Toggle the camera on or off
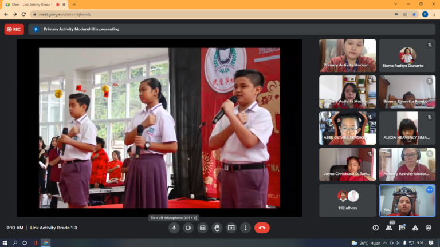Image resolution: width=440 pixels, height=247 pixels. click(188, 228)
